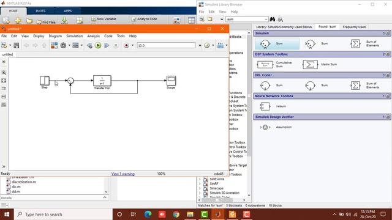The height and width of the screenshot is (220, 392).
Task: Open the dropdown arrow next to the record icon
Action: (x=132, y=45)
